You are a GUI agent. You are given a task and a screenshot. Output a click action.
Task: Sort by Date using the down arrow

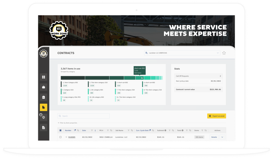(x=95, y=131)
